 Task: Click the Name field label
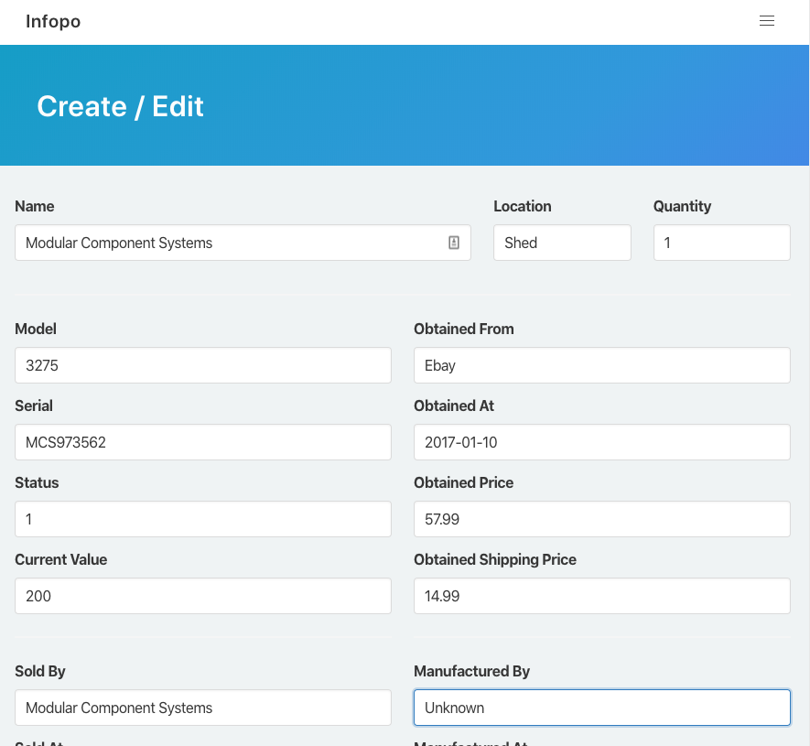tap(35, 206)
